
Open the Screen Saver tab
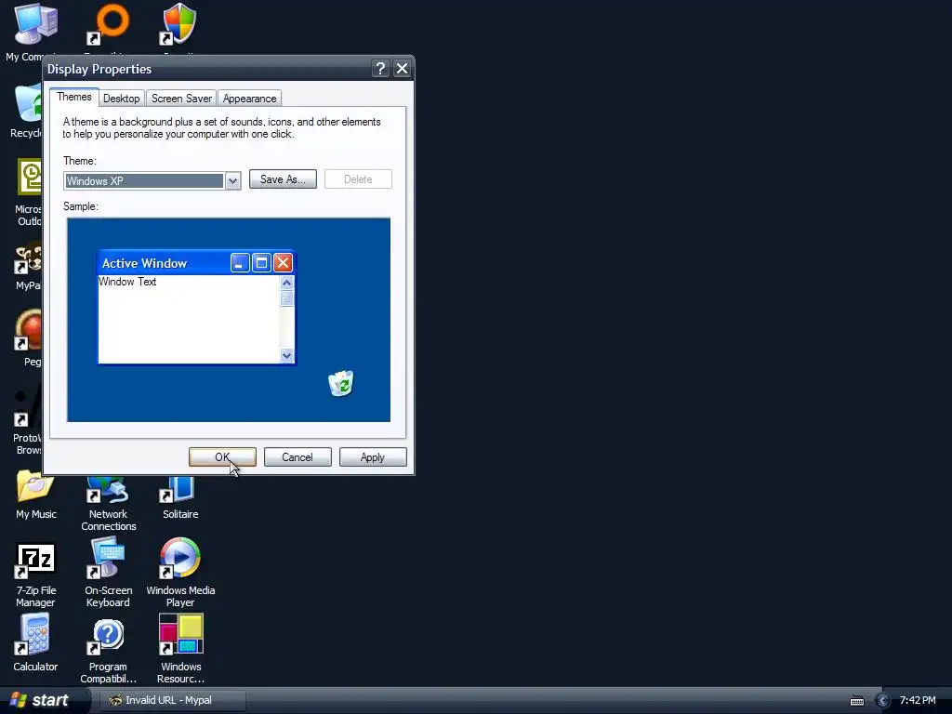[181, 99]
